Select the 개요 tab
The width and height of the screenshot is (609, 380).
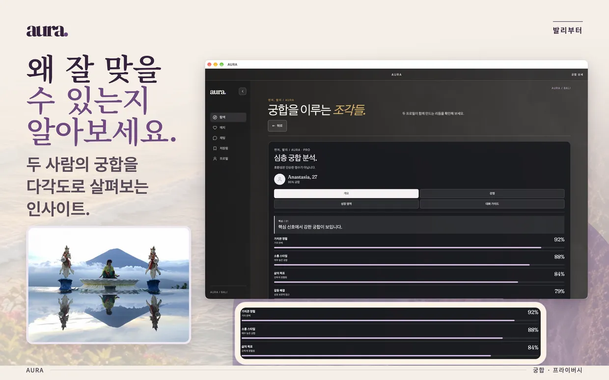pos(346,193)
